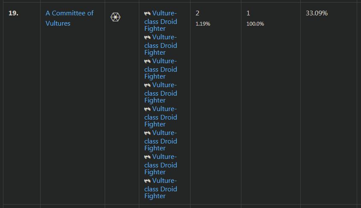Click the first Vulture droid ship icon
The image size is (361, 208).
(x=147, y=14)
